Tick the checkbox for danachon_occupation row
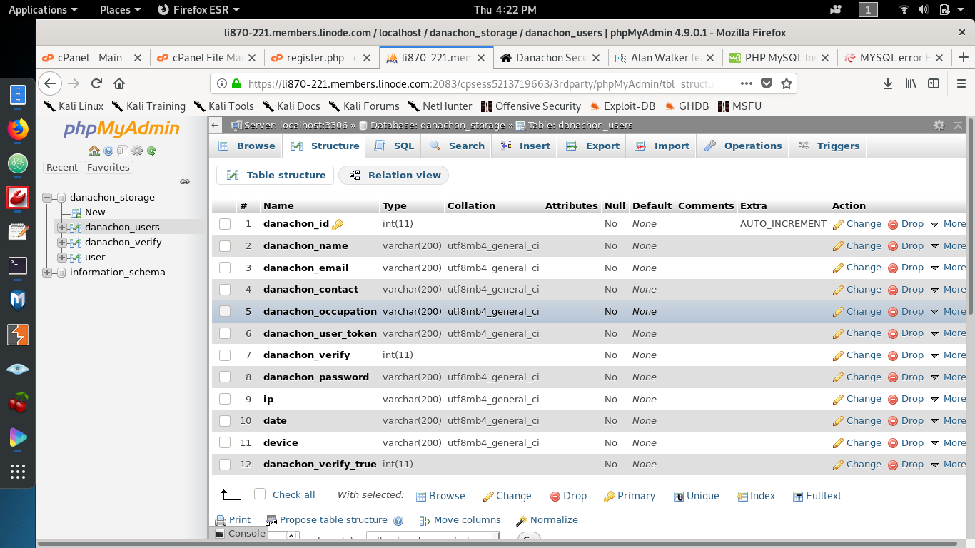This screenshot has height=548, width=975. click(x=225, y=311)
